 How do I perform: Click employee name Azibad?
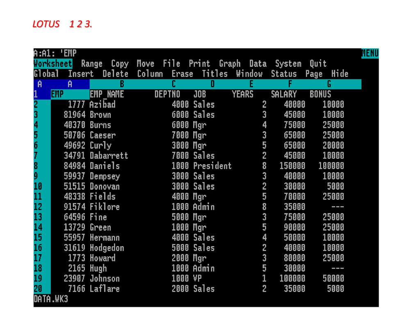(x=102, y=105)
